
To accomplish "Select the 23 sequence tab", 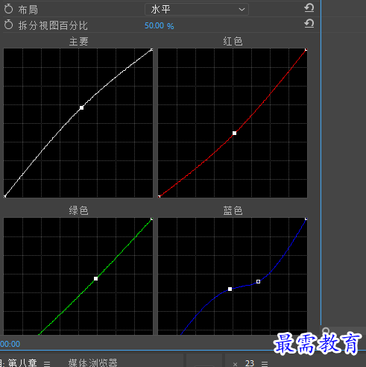I will 250,363.
